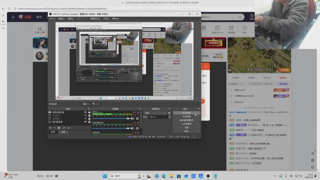Adjust the 视频采集设备 mixer volume slider

point(111,128)
